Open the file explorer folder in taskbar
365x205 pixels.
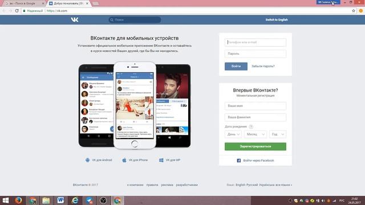tap(46, 200)
